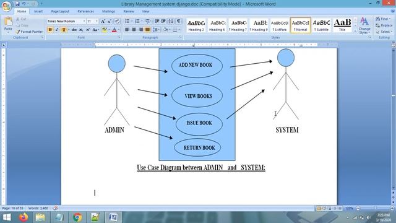Open the font name dropdown
Viewport: 396px width, 223px height.
[84, 21]
